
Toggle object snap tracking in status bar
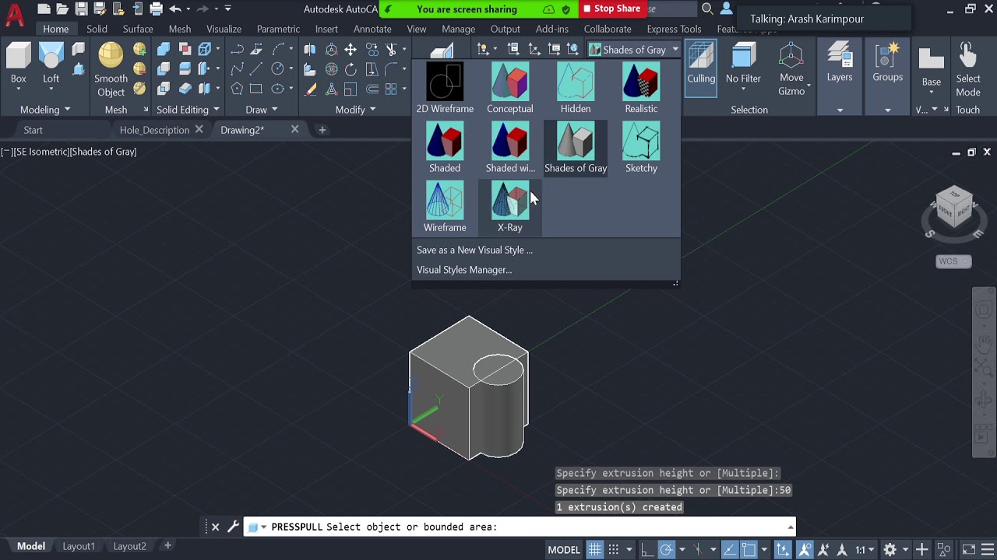pyautogui.click(x=729, y=549)
